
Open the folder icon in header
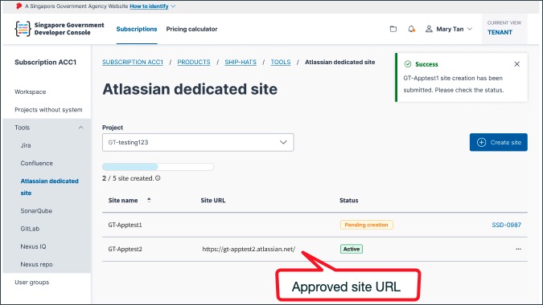(393, 29)
